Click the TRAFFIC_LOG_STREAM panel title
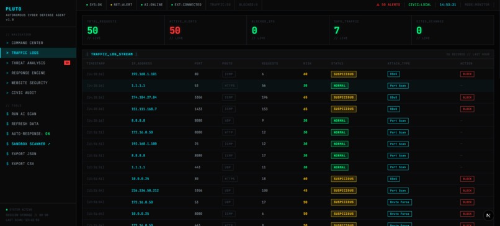 tap(112, 54)
